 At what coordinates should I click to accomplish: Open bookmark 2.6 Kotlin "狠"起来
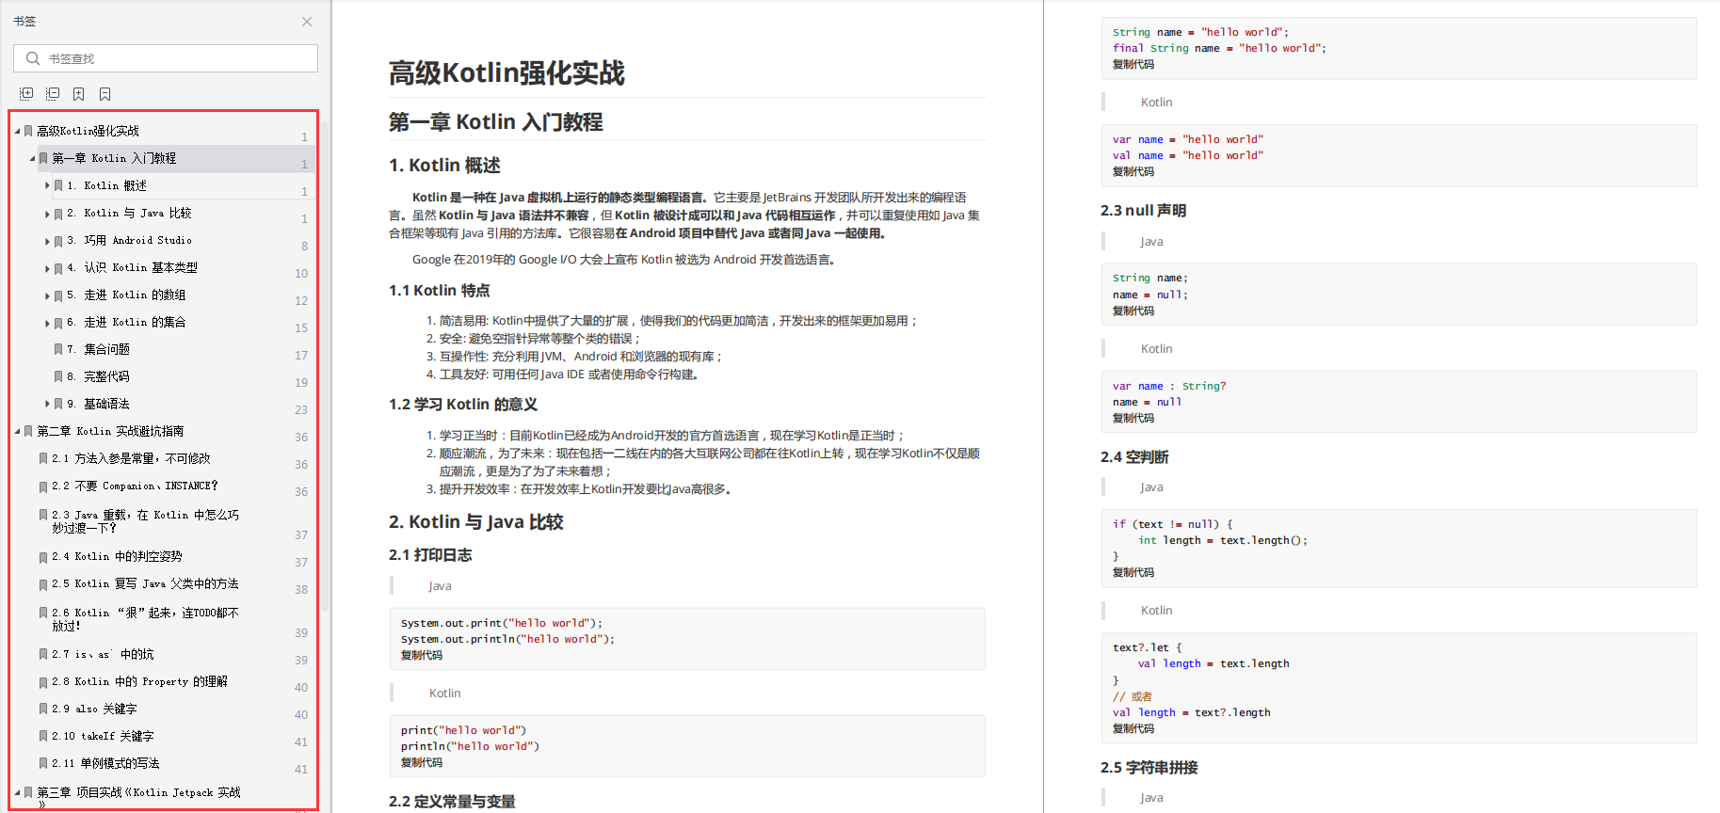click(x=145, y=619)
